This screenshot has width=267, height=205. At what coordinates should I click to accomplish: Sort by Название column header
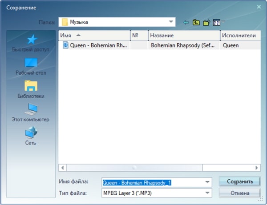[x=184, y=36]
